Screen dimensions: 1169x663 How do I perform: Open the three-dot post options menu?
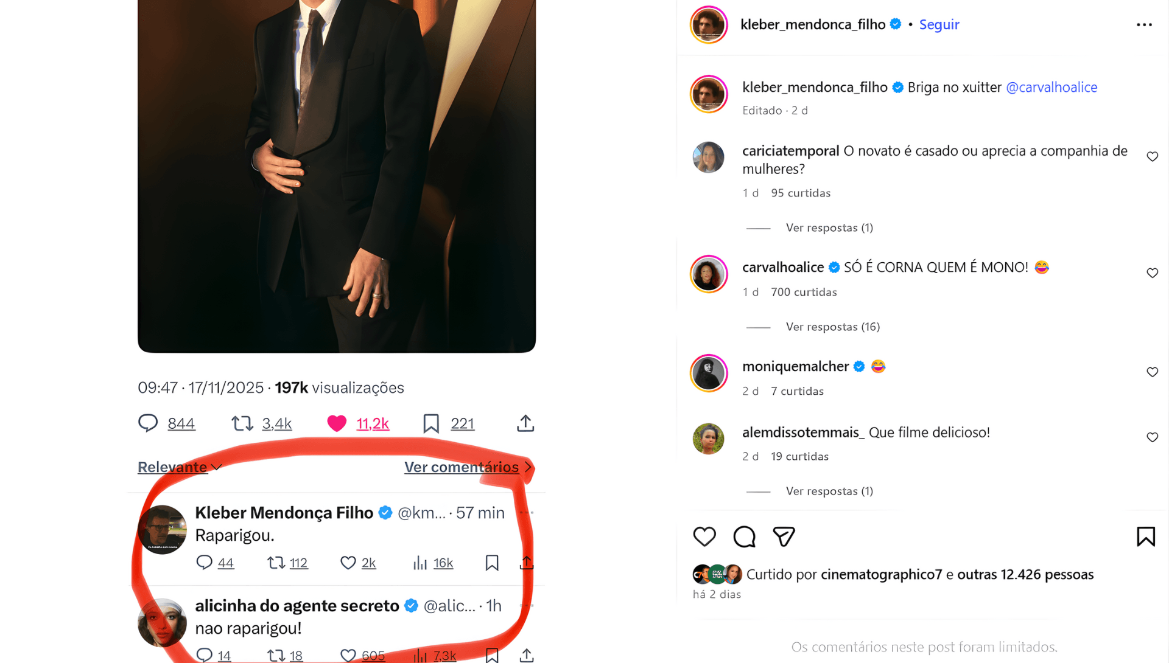1144,24
